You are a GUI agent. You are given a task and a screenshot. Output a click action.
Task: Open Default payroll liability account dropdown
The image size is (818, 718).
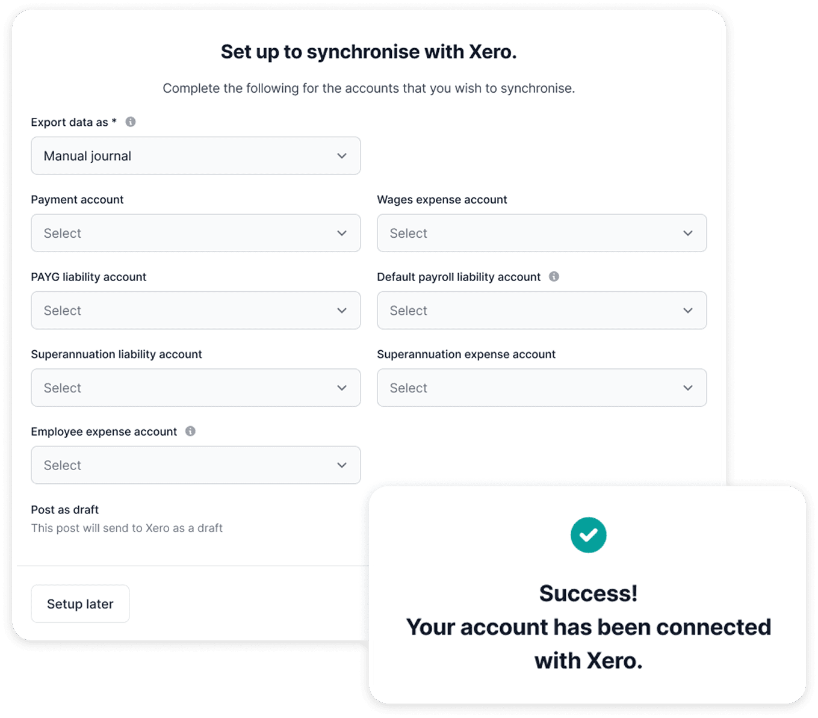541,311
